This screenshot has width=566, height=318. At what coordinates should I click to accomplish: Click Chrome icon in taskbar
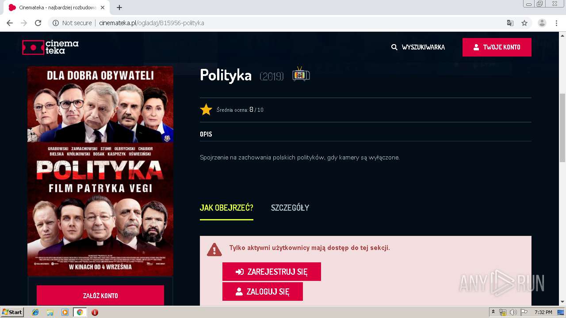point(80,312)
